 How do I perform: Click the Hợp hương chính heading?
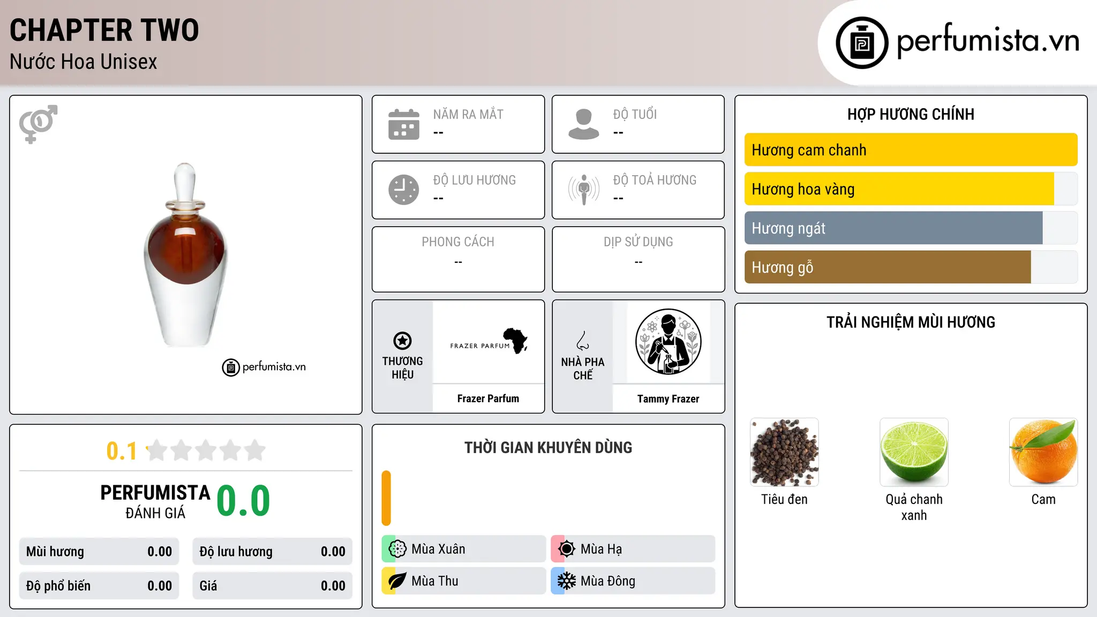coord(911,114)
